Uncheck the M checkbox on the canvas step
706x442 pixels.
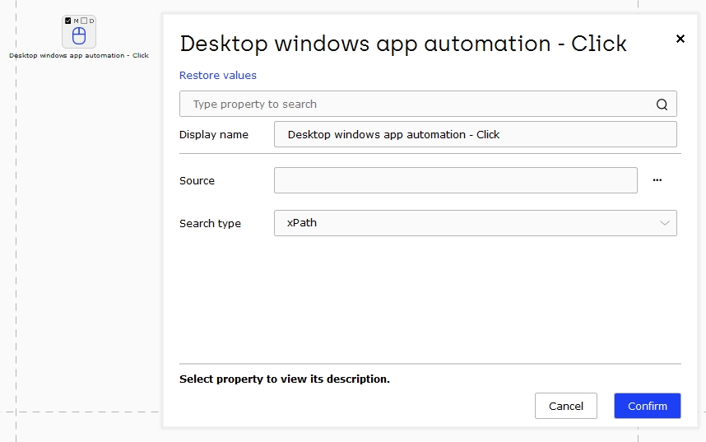click(68, 21)
